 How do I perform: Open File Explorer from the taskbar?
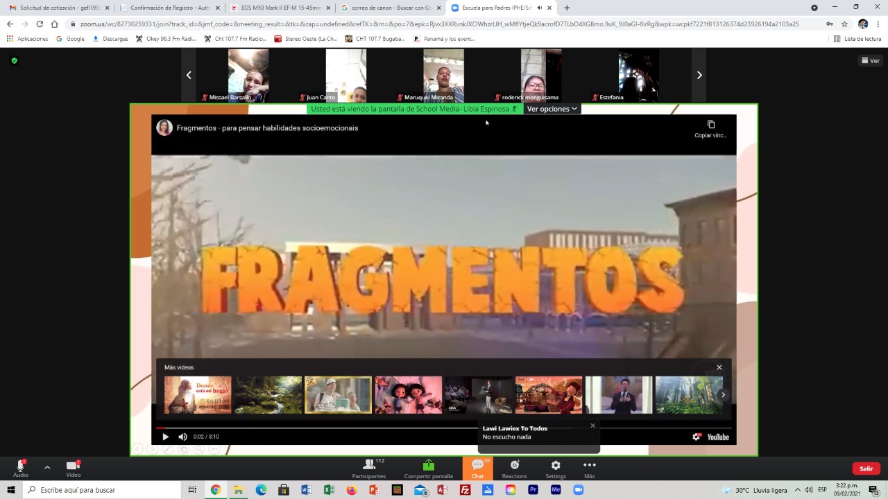pyautogui.click(x=238, y=490)
